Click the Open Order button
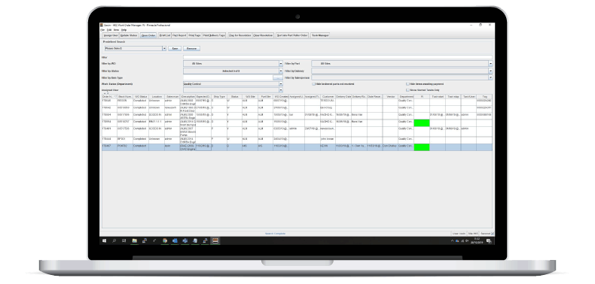Viewport: 595px width, 284px height. click(148, 35)
